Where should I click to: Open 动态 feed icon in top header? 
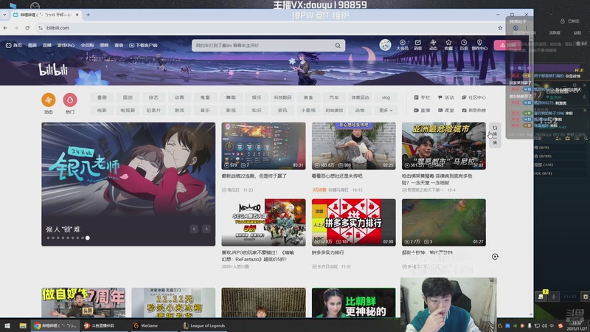pos(433,45)
